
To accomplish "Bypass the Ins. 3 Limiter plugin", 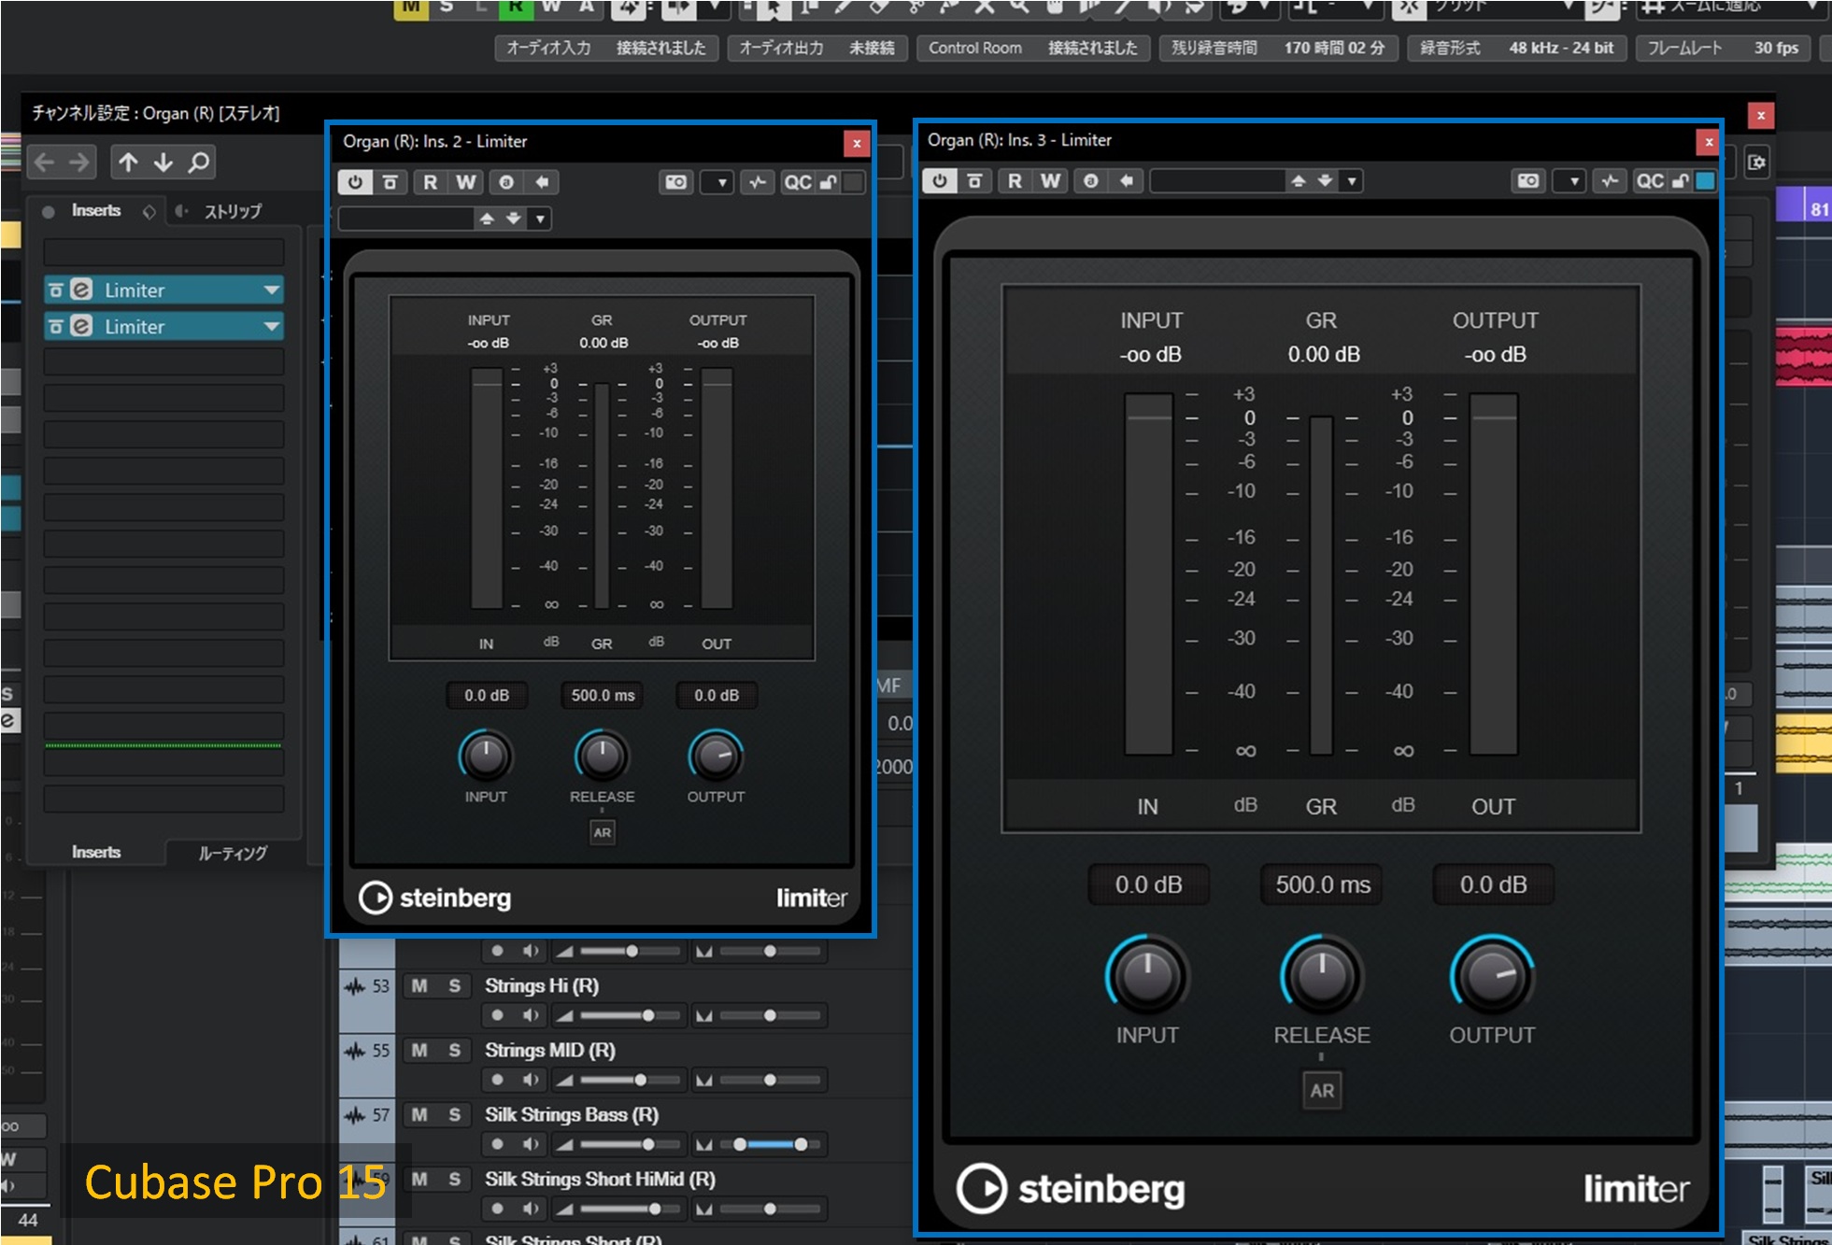I will 974,180.
